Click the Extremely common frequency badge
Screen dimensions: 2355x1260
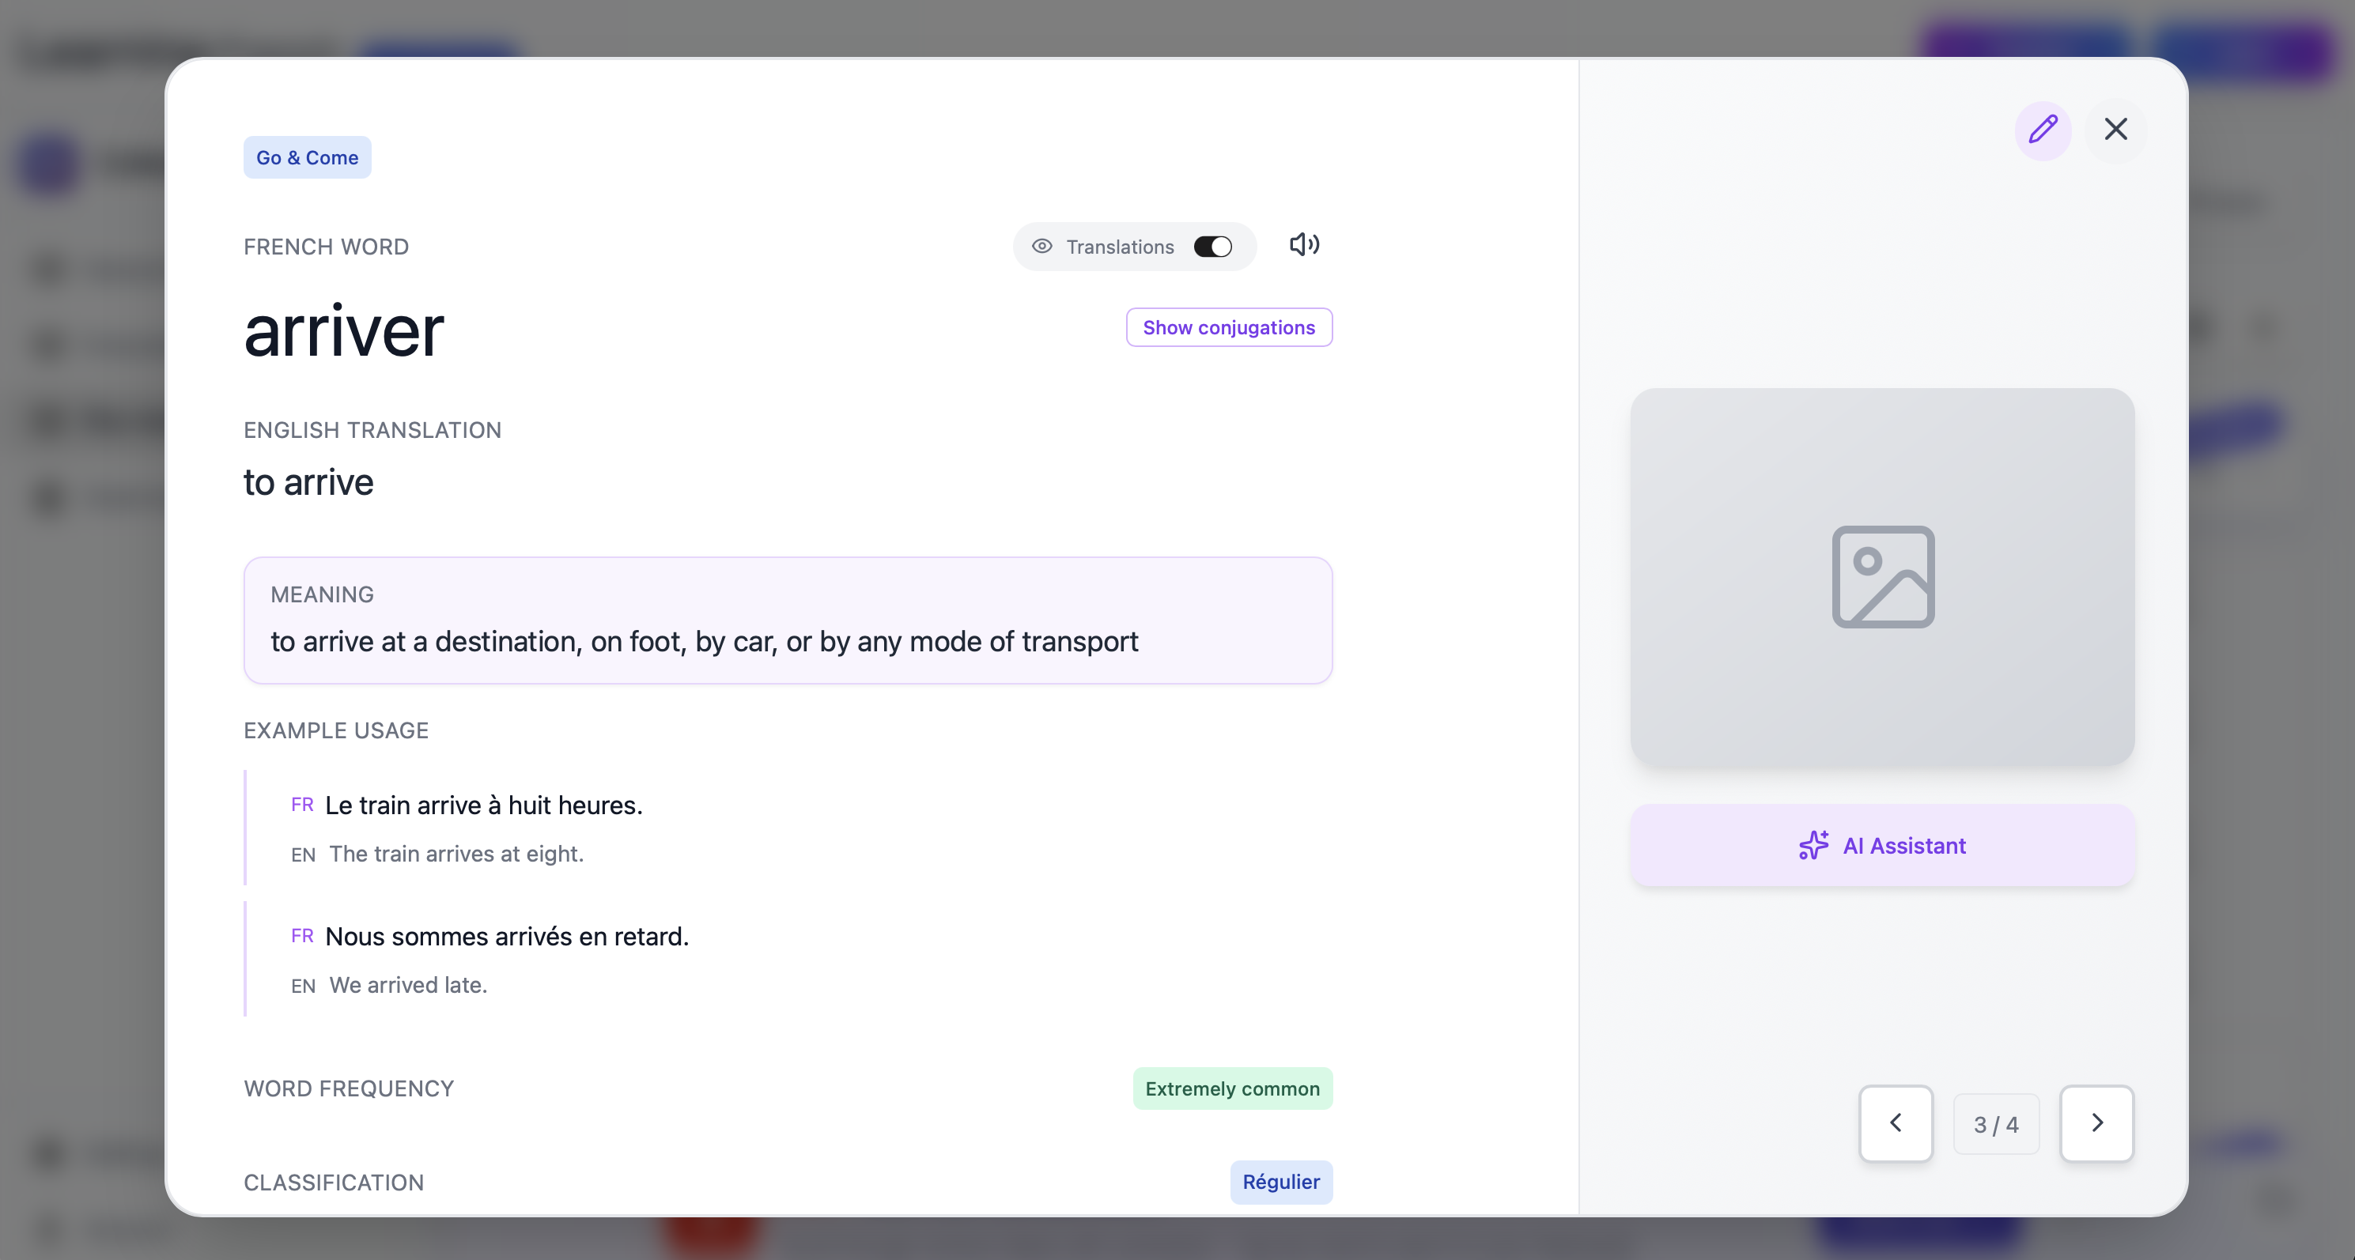[x=1232, y=1088]
